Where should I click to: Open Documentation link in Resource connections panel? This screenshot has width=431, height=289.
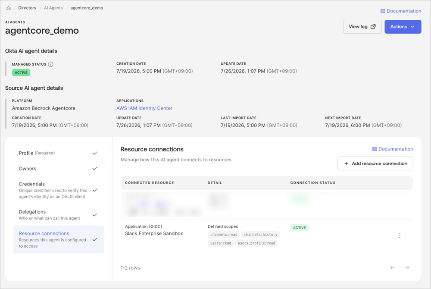[393, 149]
